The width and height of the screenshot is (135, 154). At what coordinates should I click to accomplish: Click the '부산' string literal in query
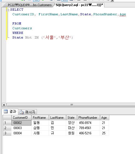[65, 37]
